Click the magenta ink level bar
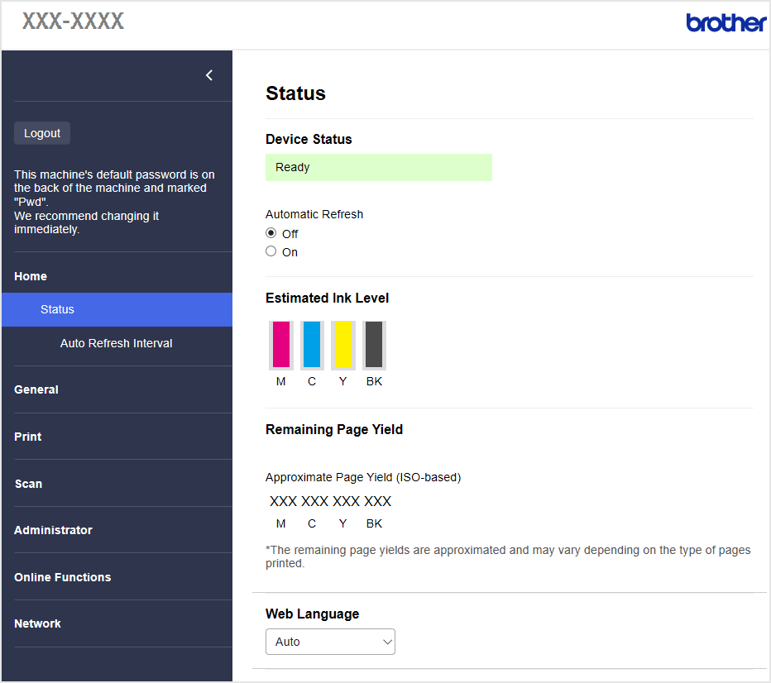771x683 pixels. (281, 345)
